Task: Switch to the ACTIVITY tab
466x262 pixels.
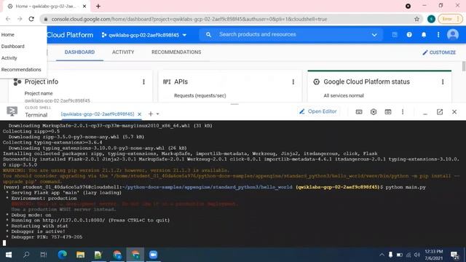Action: [123, 52]
